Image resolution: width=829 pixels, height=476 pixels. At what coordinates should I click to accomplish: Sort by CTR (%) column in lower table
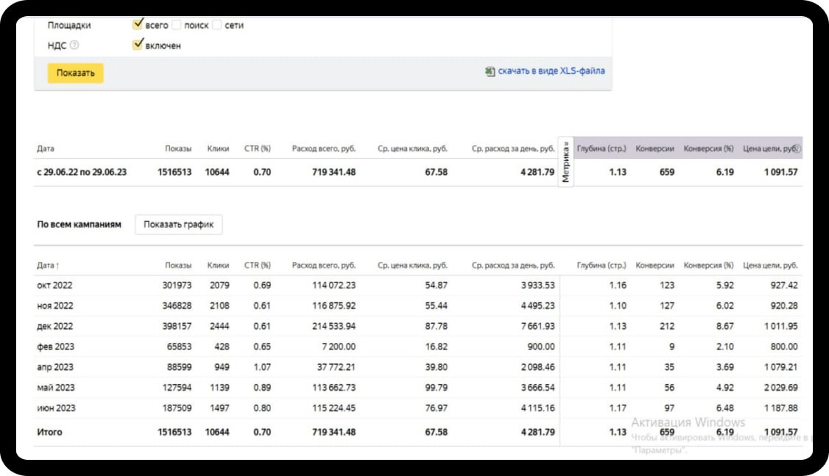point(257,266)
